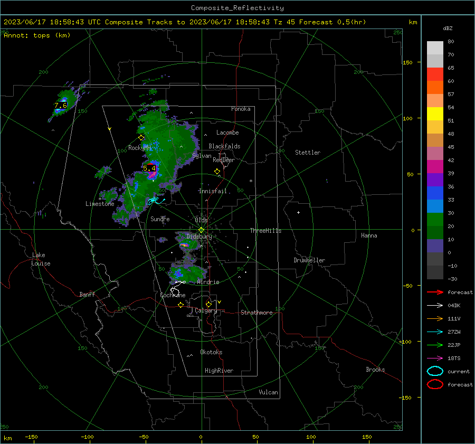Click the Sundre town label
The image size is (475, 444).
pyautogui.click(x=160, y=219)
